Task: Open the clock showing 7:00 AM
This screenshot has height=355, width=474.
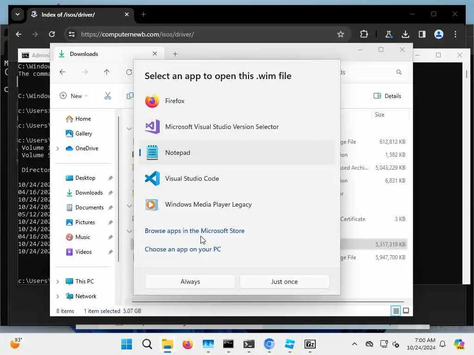Action: (x=421, y=344)
